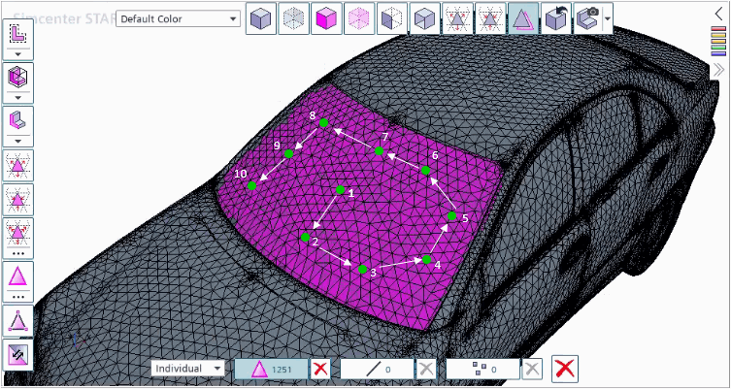Click the vertex count field showing 0

[482, 369]
